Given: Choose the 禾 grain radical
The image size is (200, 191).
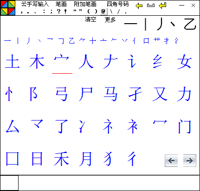Looking at the screenshot, I should click(x=62, y=159).
